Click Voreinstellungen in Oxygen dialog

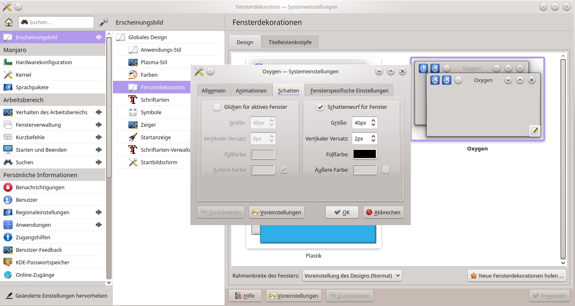click(277, 212)
